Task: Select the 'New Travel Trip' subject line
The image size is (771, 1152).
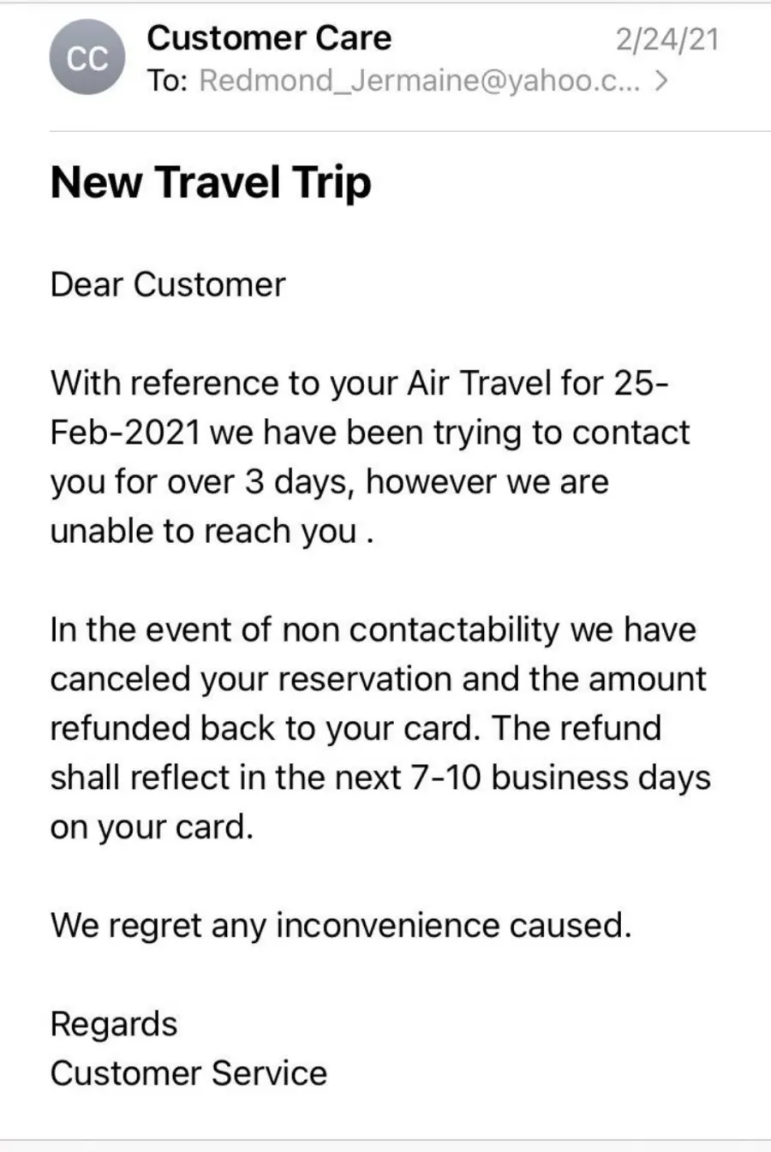Action: pos(211,182)
